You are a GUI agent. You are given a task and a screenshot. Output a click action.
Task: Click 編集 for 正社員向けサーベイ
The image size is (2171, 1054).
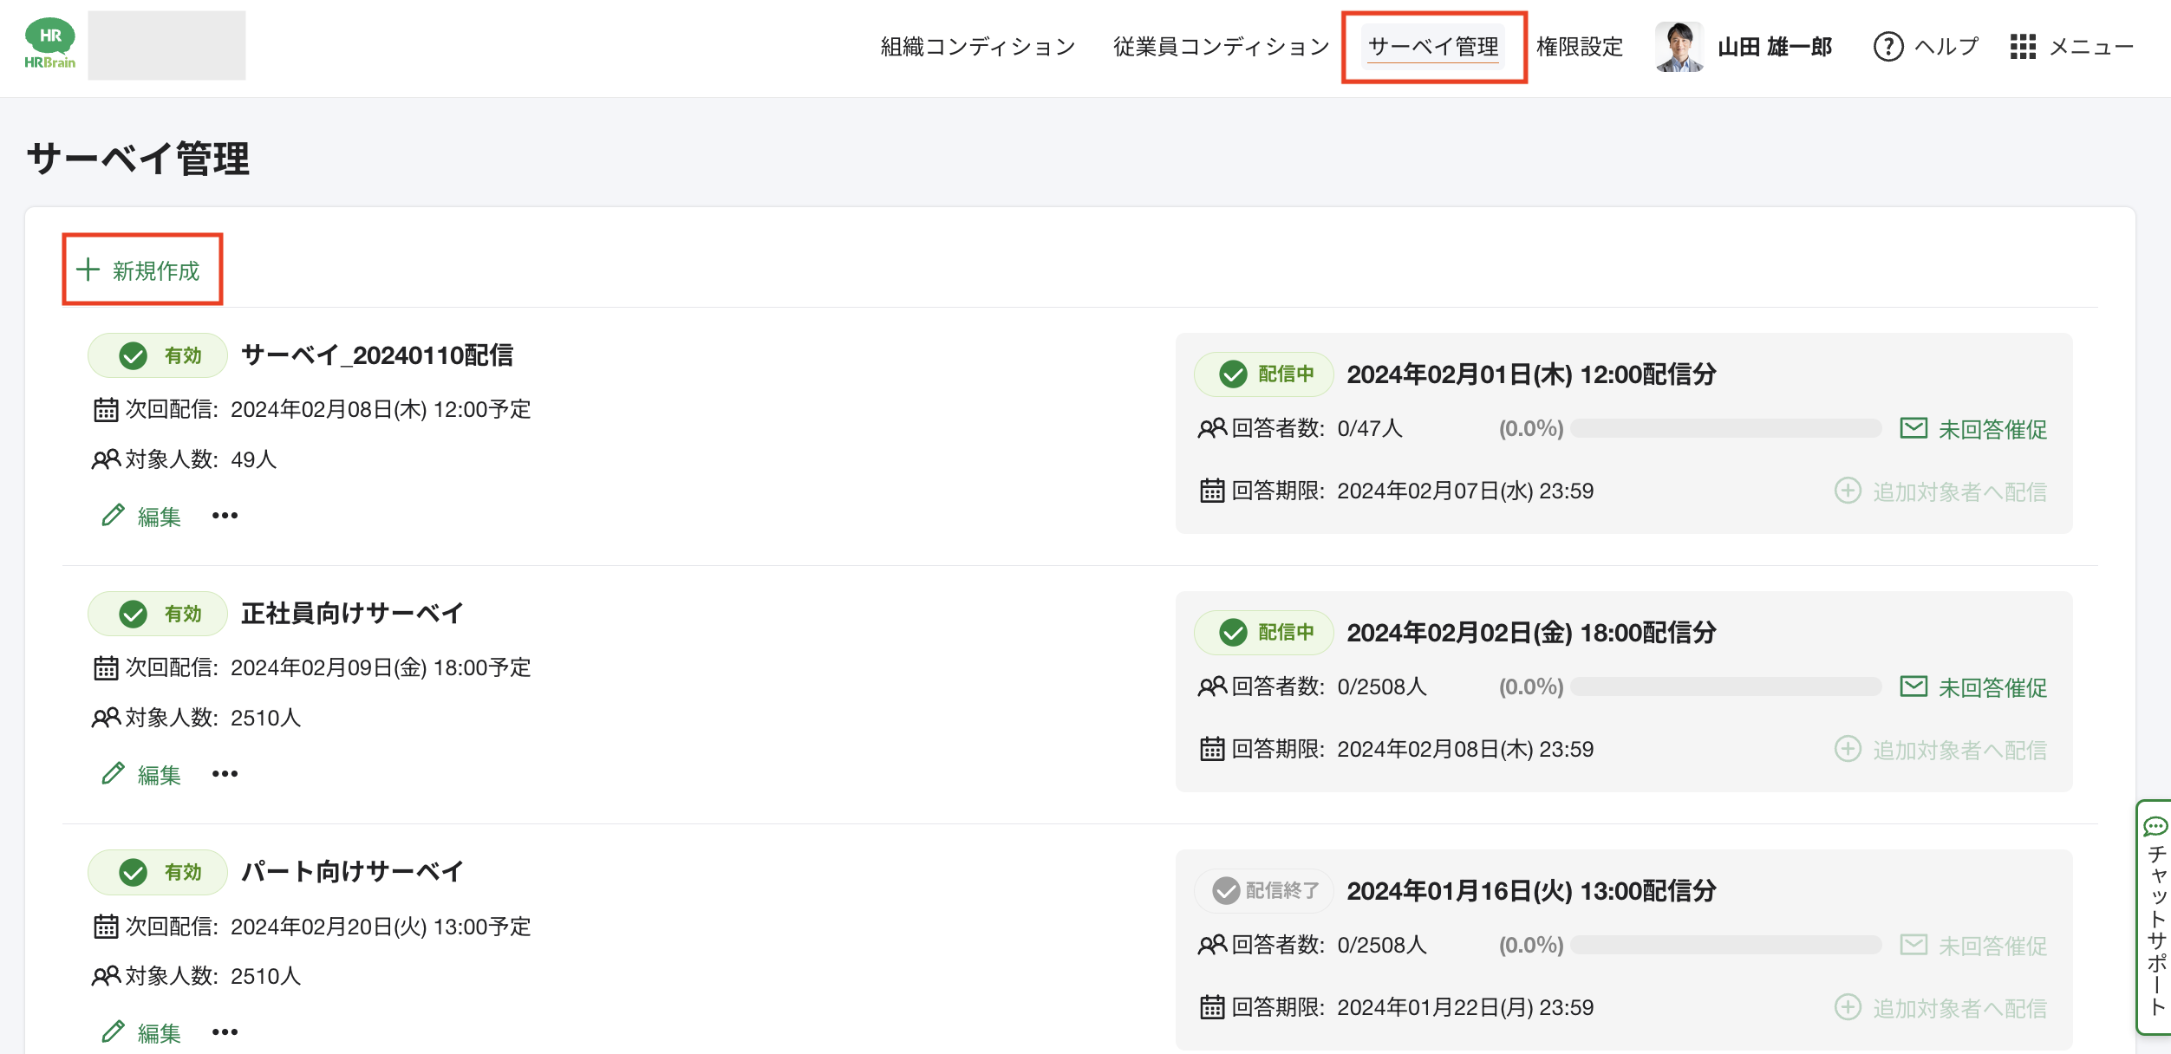(160, 775)
